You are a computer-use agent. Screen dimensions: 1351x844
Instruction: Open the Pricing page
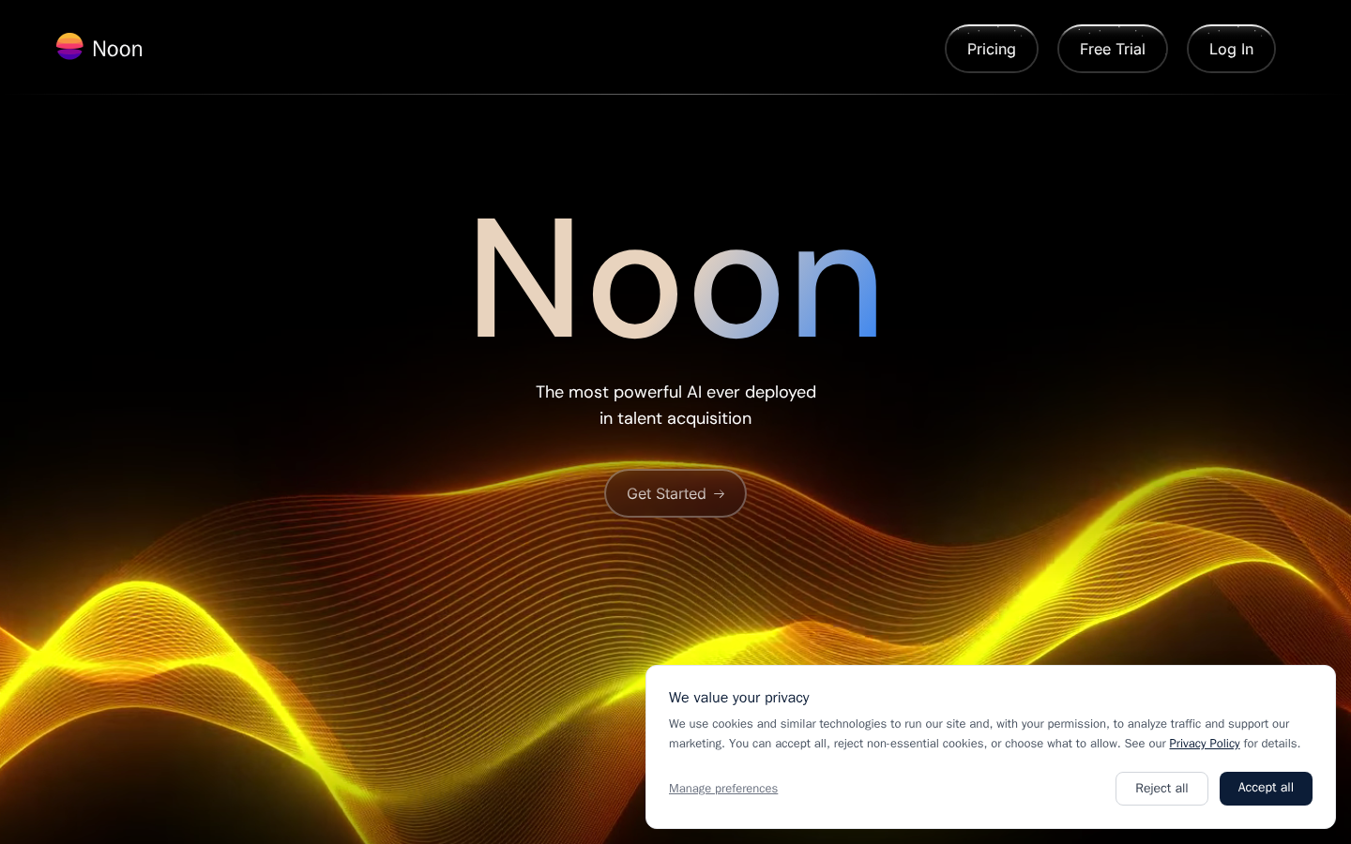click(991, 49)
